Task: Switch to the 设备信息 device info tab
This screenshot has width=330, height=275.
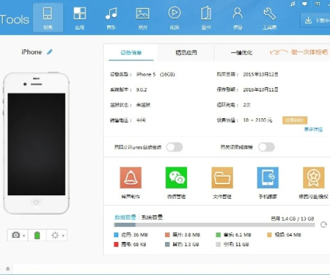Action: (131, 52)
